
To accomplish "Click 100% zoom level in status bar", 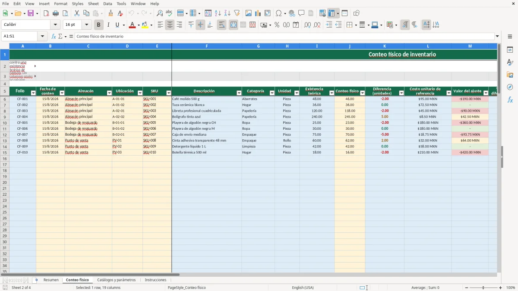I will click(x=510, y=288).
